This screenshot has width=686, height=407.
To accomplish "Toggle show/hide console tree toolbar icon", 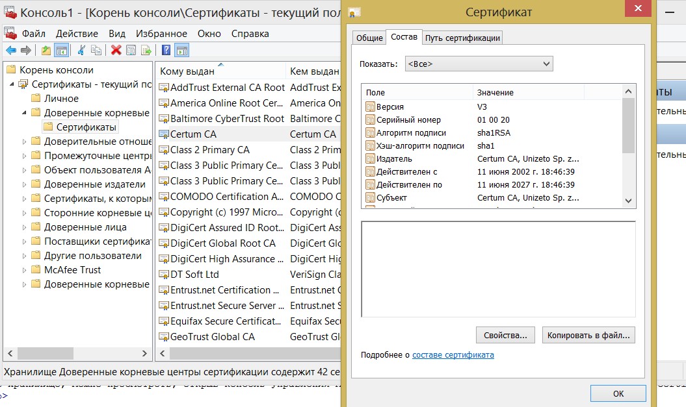I will point(62,51).
